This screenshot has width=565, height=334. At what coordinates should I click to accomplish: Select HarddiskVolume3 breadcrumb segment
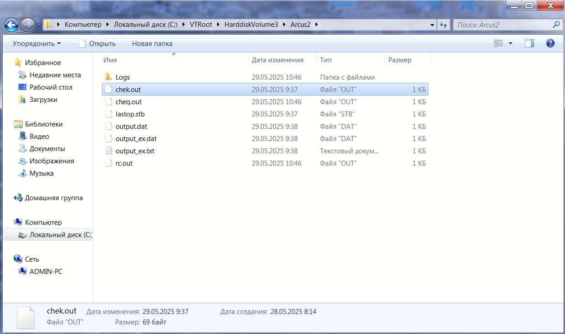(x=251, y=25)
